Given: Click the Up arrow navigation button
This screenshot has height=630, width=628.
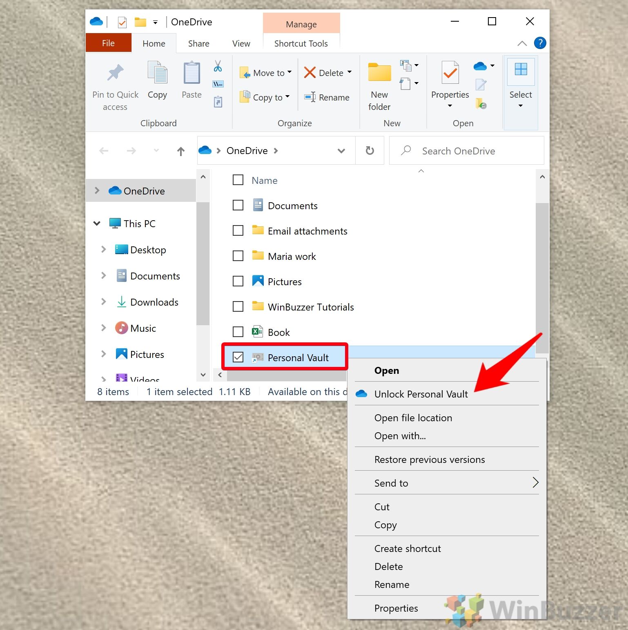Looking at the screenshot, I should [181, 151].
